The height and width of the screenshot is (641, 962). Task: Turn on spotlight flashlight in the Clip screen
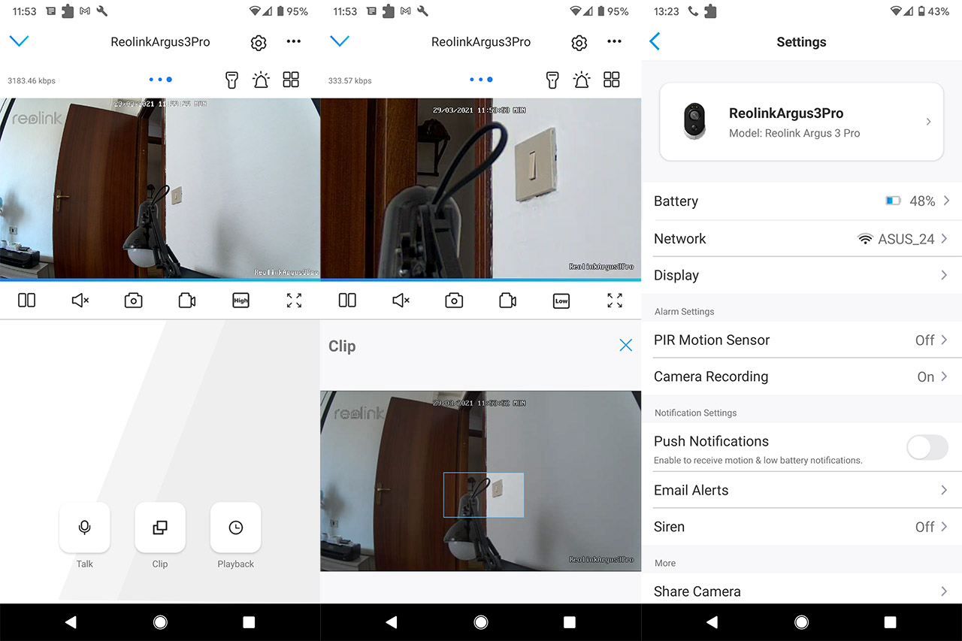coord(552,80)
